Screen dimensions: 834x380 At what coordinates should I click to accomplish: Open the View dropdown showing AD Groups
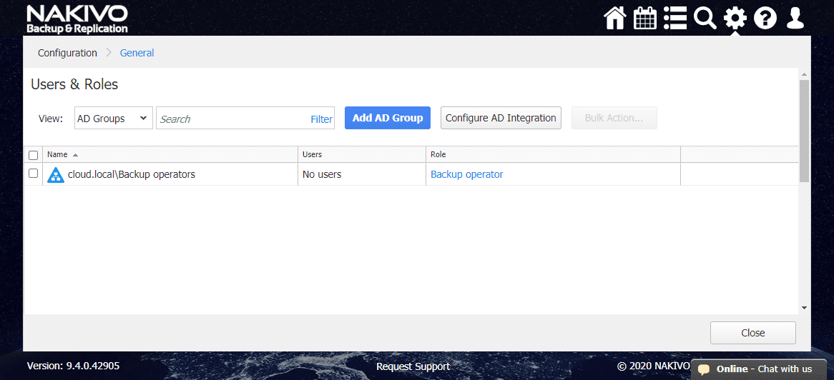[113, 118]
